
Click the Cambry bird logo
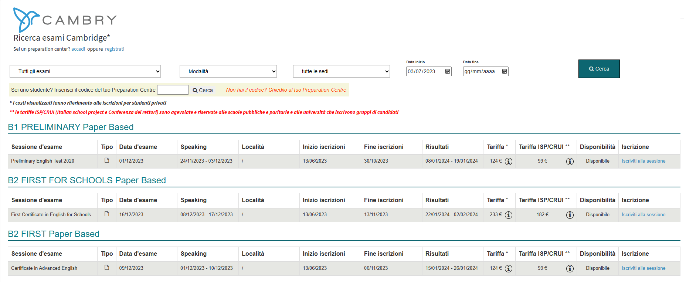[x=26, y=20]
